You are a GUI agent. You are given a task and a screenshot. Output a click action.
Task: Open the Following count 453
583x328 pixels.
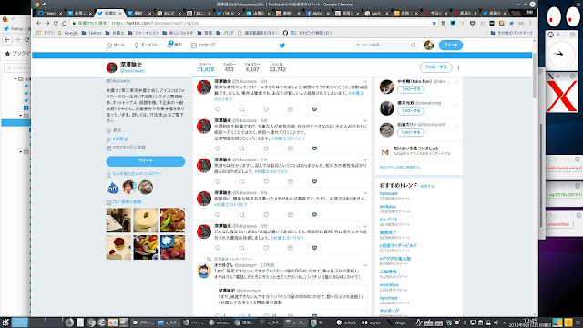[229, 67]
